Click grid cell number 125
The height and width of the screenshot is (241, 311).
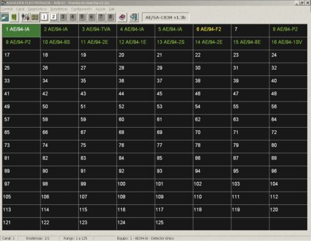point(174,224)
